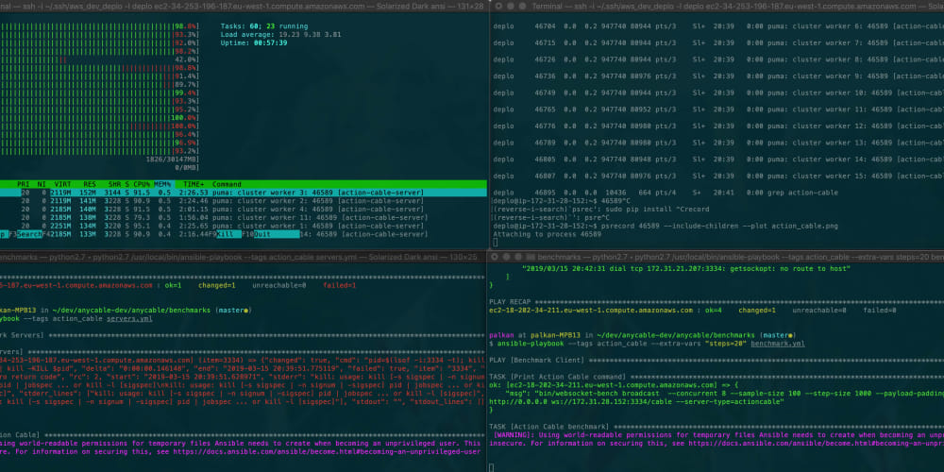Click the ps row for cluster worker 6
Screen dimensions: 944x472
718,26
